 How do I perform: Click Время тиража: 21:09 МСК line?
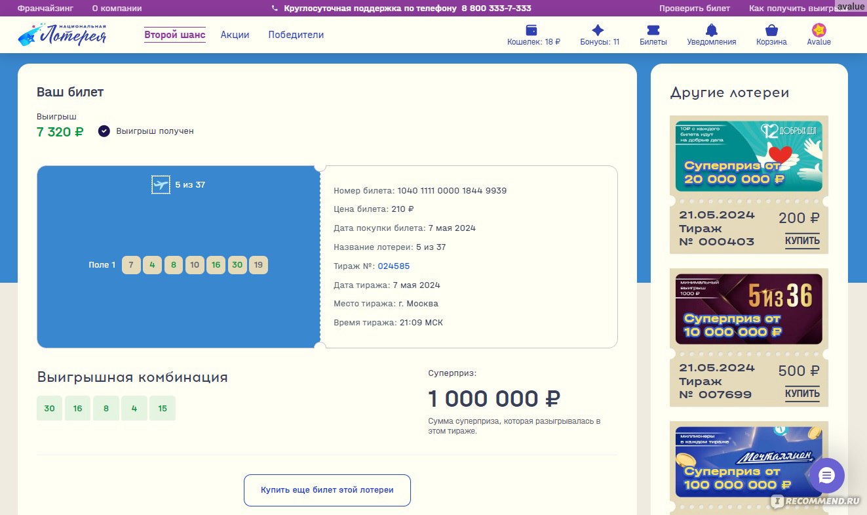click(388, 323)
